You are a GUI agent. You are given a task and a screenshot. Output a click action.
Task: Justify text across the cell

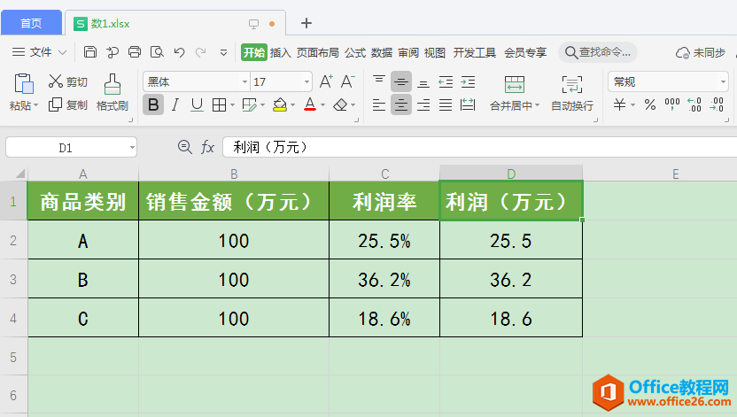coord(446,104)
